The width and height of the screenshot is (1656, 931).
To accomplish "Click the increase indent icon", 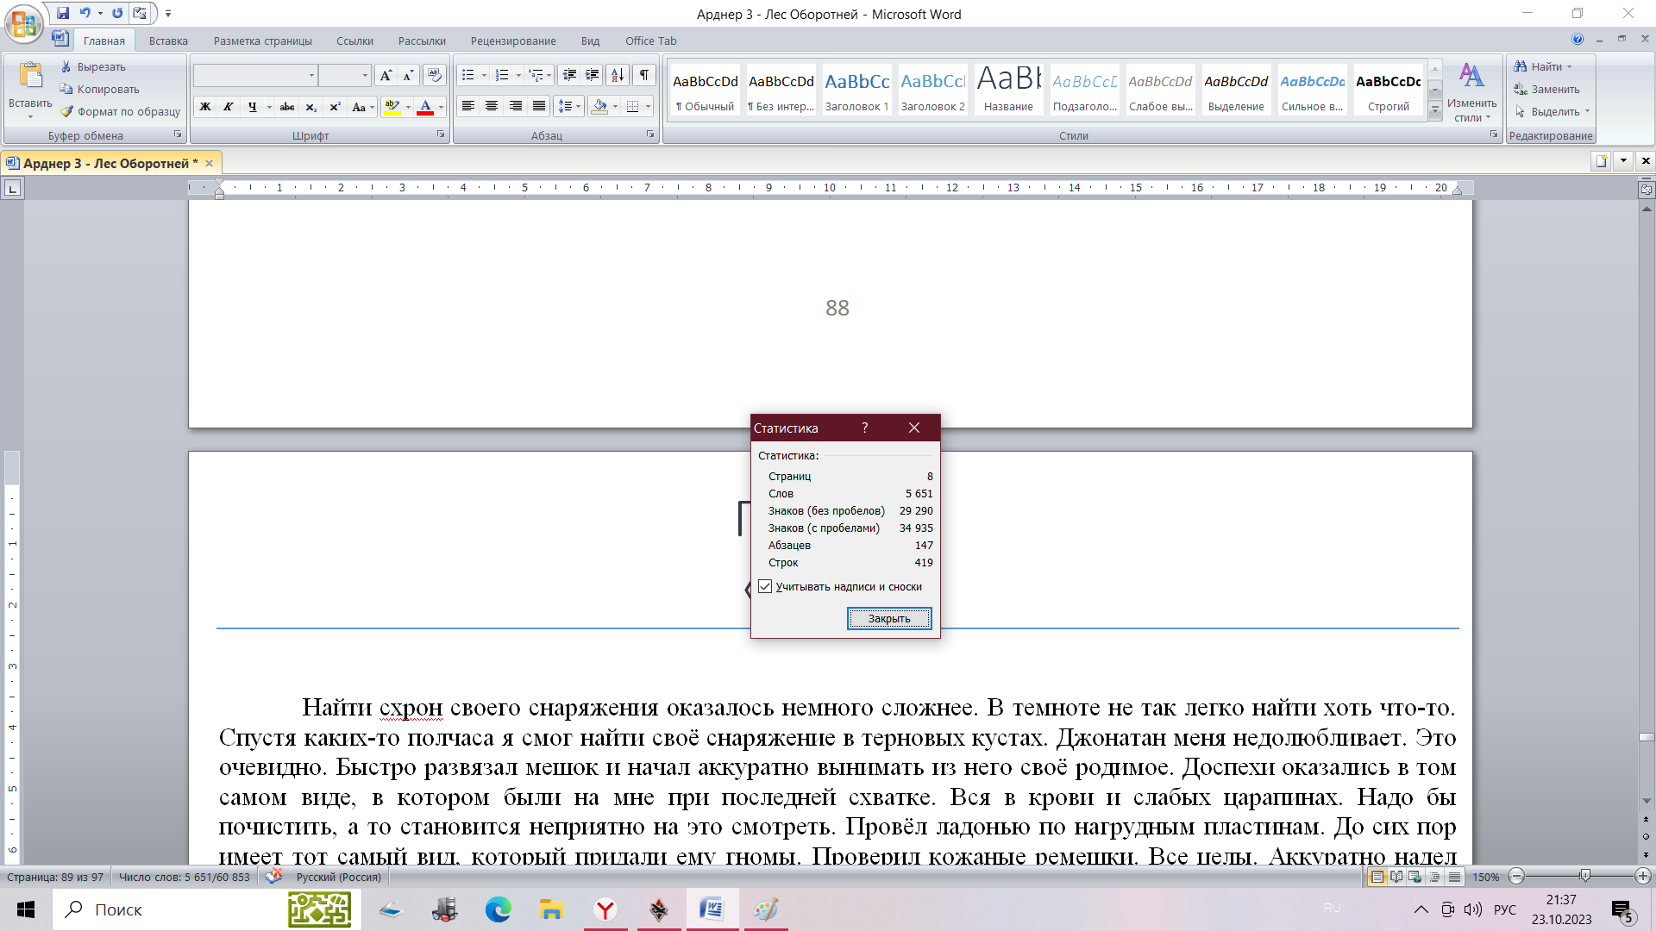I will 593,75.
